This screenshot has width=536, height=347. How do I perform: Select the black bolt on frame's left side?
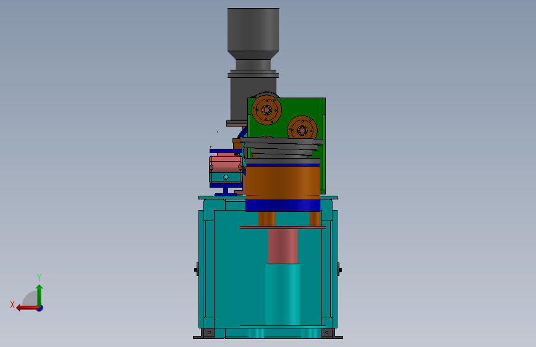(x=196, y=269)
